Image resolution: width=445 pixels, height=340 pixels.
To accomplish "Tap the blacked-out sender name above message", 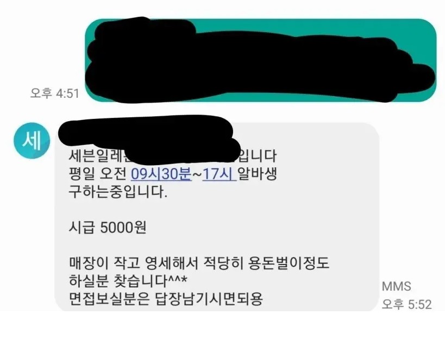I will (145, 132).
